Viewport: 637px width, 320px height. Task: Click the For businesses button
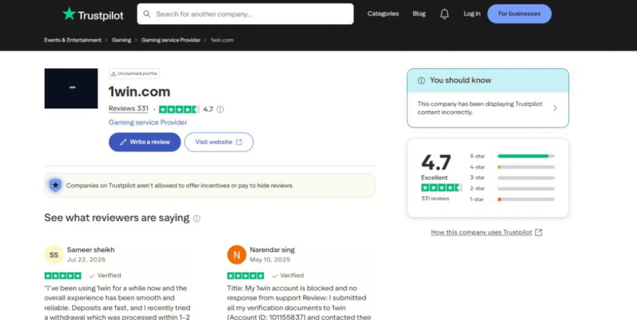519,14
